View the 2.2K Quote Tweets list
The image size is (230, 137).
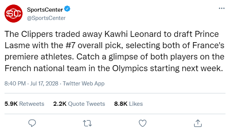tap(79, 104)
